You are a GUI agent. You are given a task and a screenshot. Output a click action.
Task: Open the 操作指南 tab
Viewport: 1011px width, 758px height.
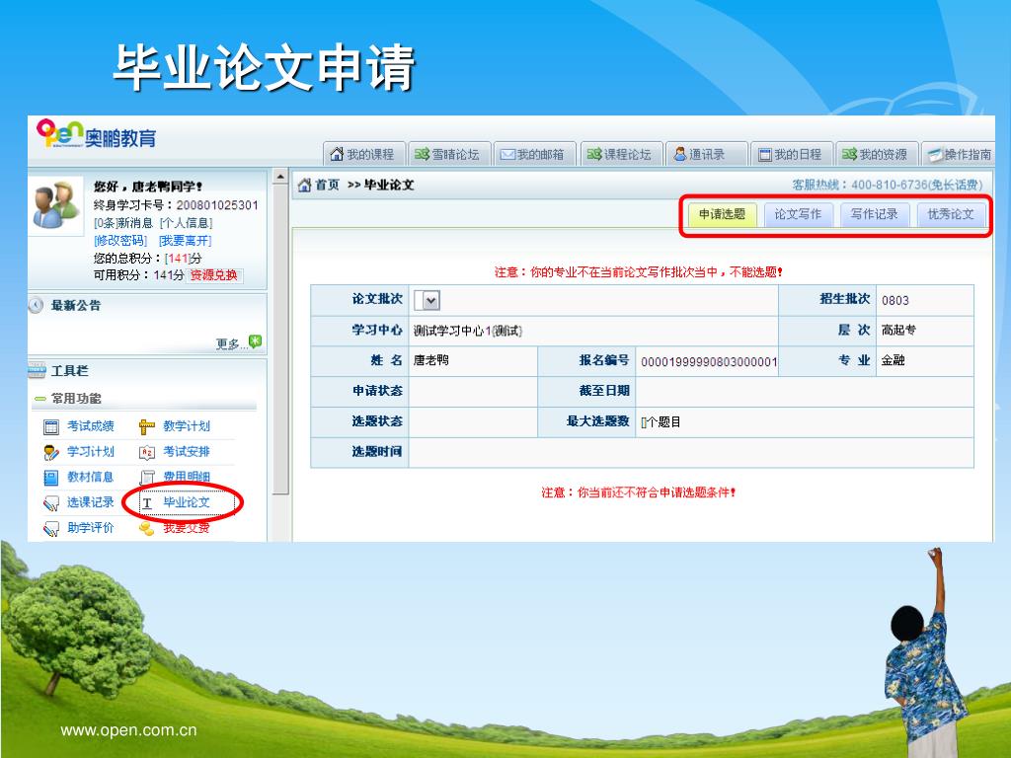click(960, 155)
